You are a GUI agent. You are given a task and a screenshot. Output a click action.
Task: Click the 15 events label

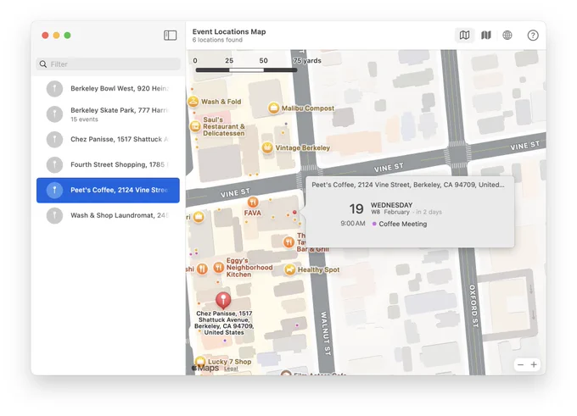[84, 119]
